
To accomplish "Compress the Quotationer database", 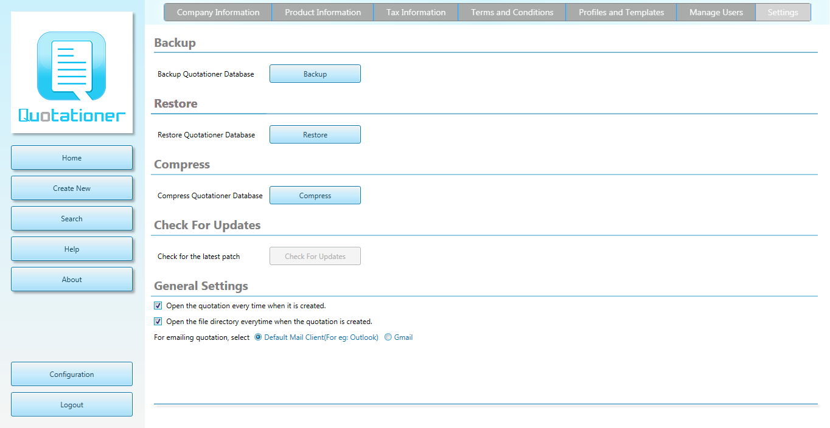I will tap(315, 195).
